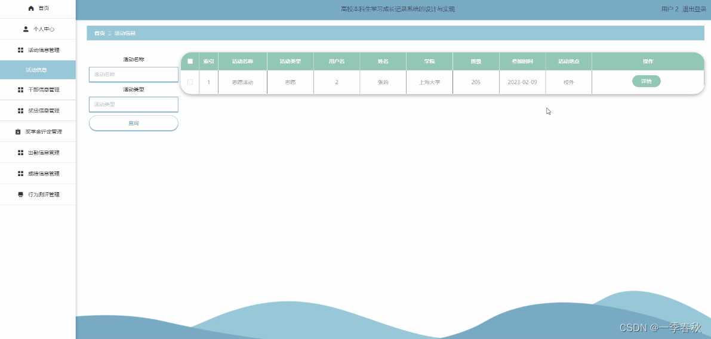Click the 活动信息 breadcrumb item
The image size is (711, 339).
coord(125,33)
